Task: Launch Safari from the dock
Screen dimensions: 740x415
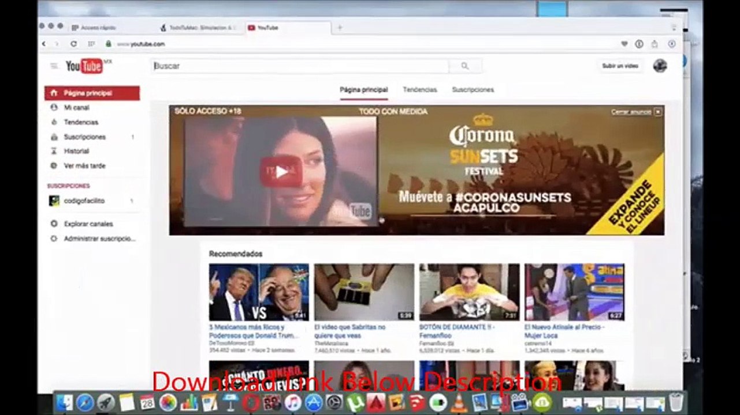Action: tap(85, 402)
